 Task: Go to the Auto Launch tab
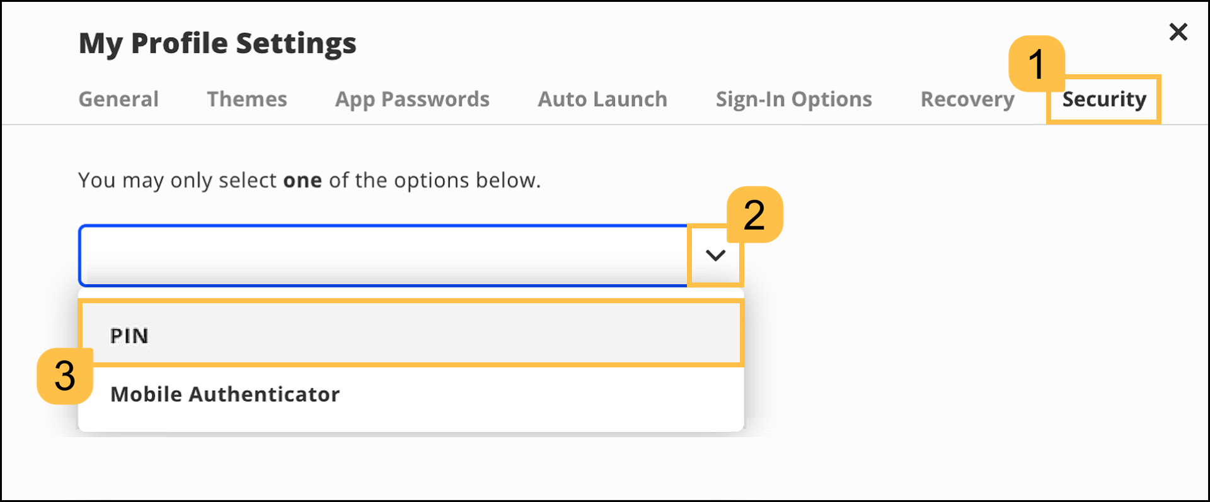[602, 99]
